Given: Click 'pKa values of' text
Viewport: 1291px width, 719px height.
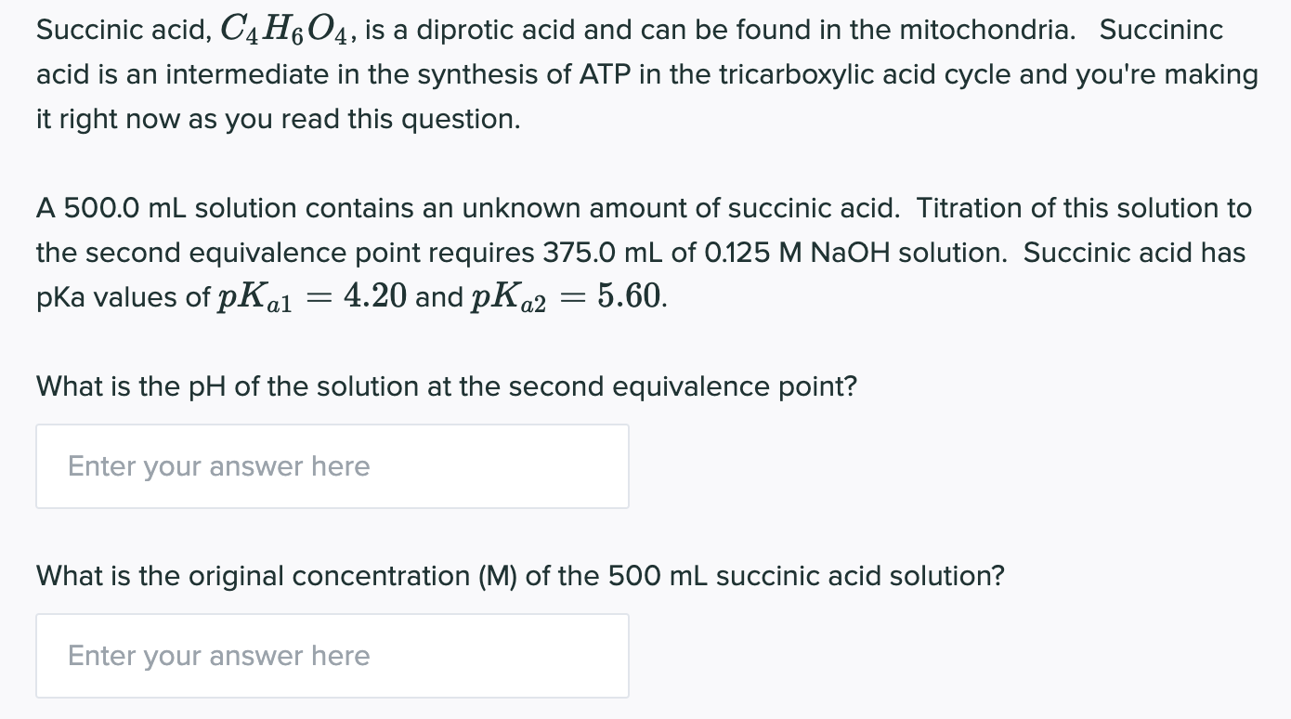Looking at the screenshot, I should tap(123, 298).
